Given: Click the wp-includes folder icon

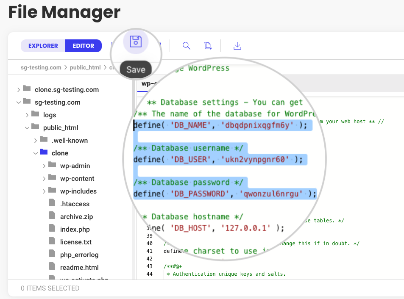Looking at the screenshot, I should tap(52, 190).
